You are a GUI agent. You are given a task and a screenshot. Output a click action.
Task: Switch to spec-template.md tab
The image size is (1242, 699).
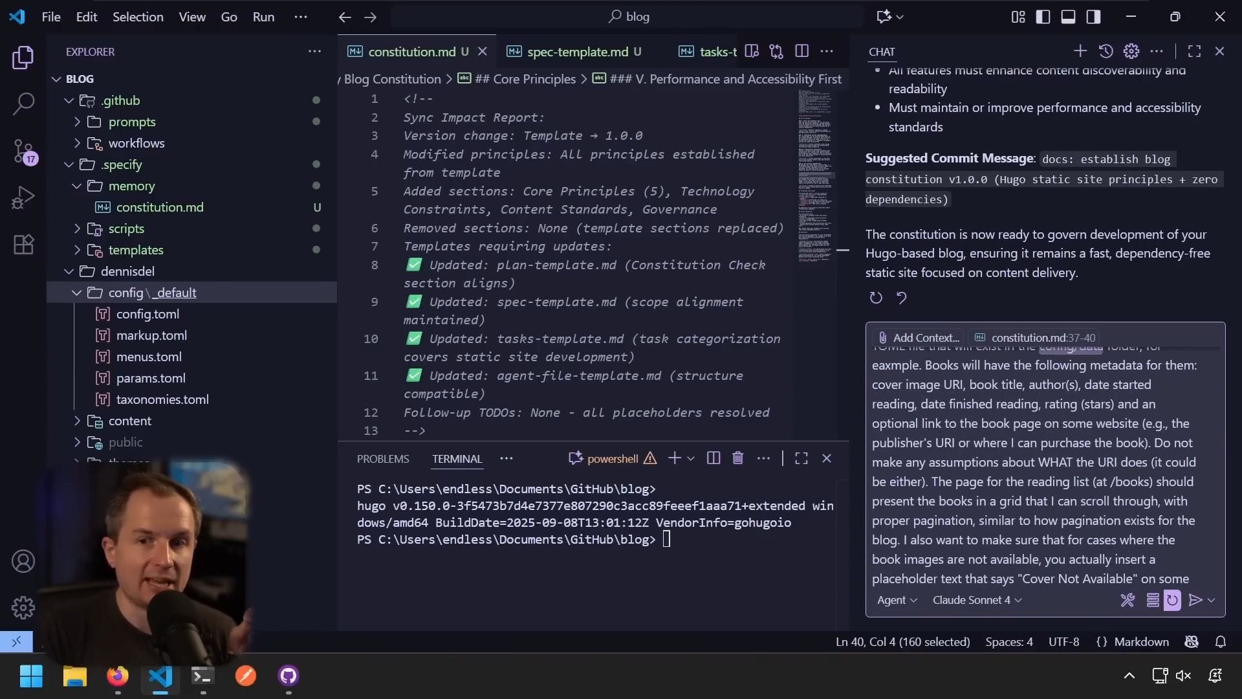pos(577,52)
